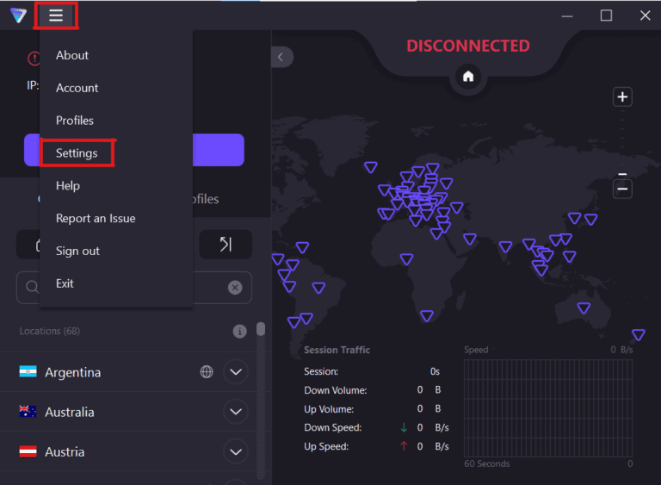Choose Report an Issue menu item

[x=96, y=219]
